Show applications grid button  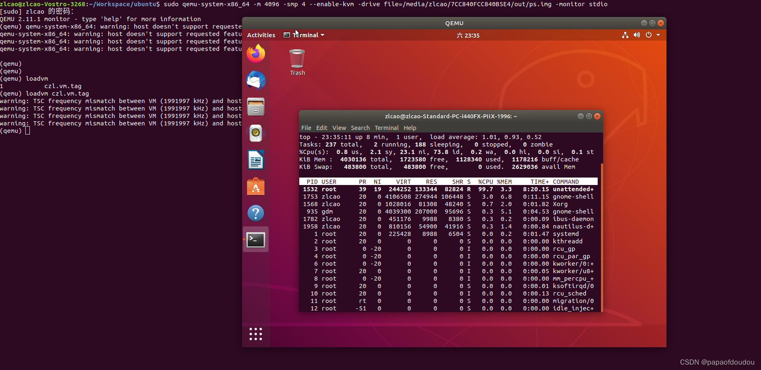pyautogui.click(x=256, y=334)
